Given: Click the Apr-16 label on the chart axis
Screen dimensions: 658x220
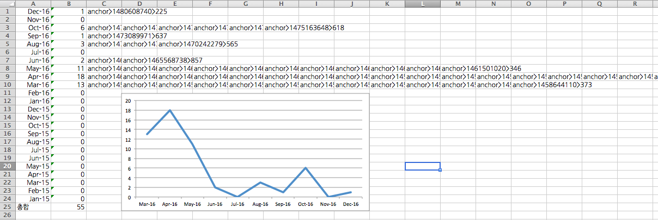Looking at the screenshot, I should pyautogui.click(x=170, y=205).
